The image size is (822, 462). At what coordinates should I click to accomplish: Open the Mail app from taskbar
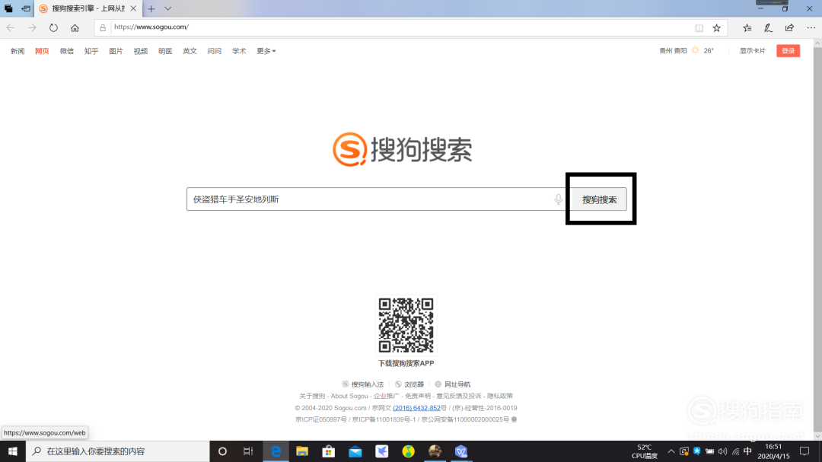(355, 451)
